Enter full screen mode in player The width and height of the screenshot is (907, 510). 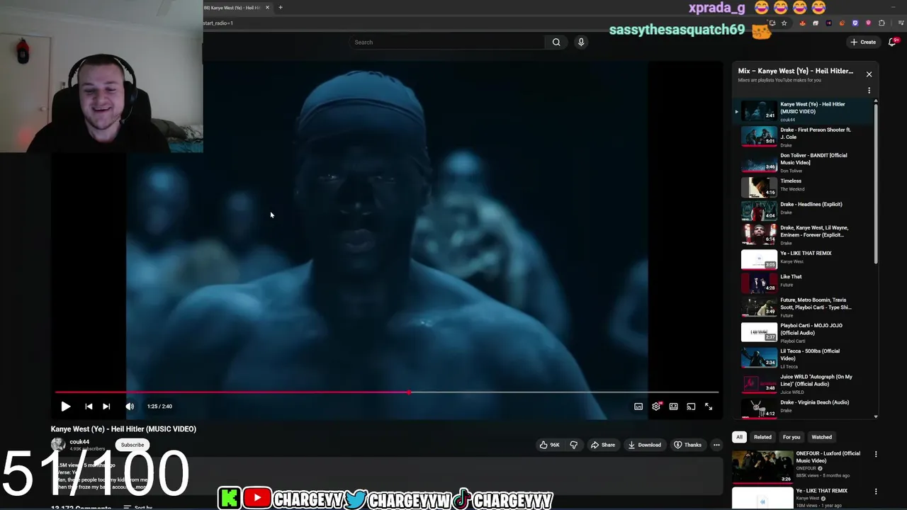click(709, 407)
